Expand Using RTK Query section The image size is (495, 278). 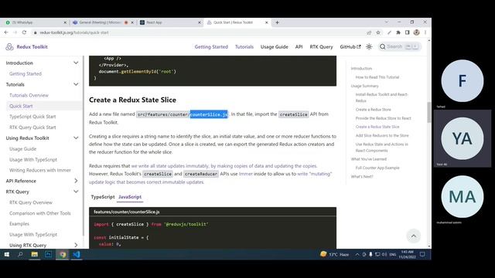click(x=76, y=245)
